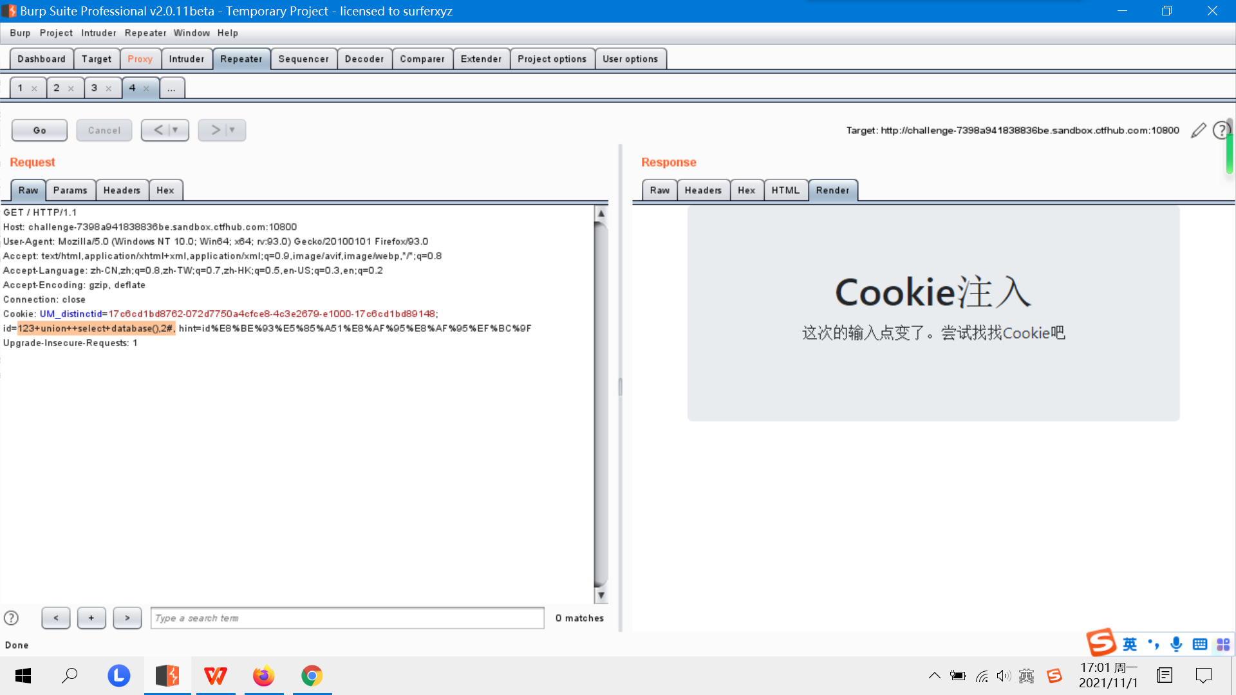Expand the forward history dropdown arrow
The width and height of the screenshot is (1236, 695).
(232, 130)
